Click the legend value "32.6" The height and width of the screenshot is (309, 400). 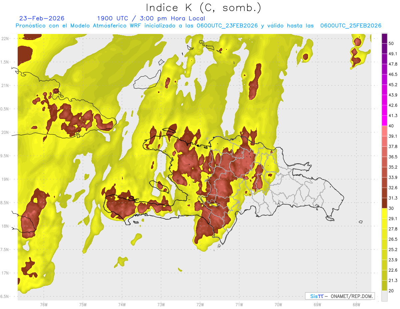point(393,188)
